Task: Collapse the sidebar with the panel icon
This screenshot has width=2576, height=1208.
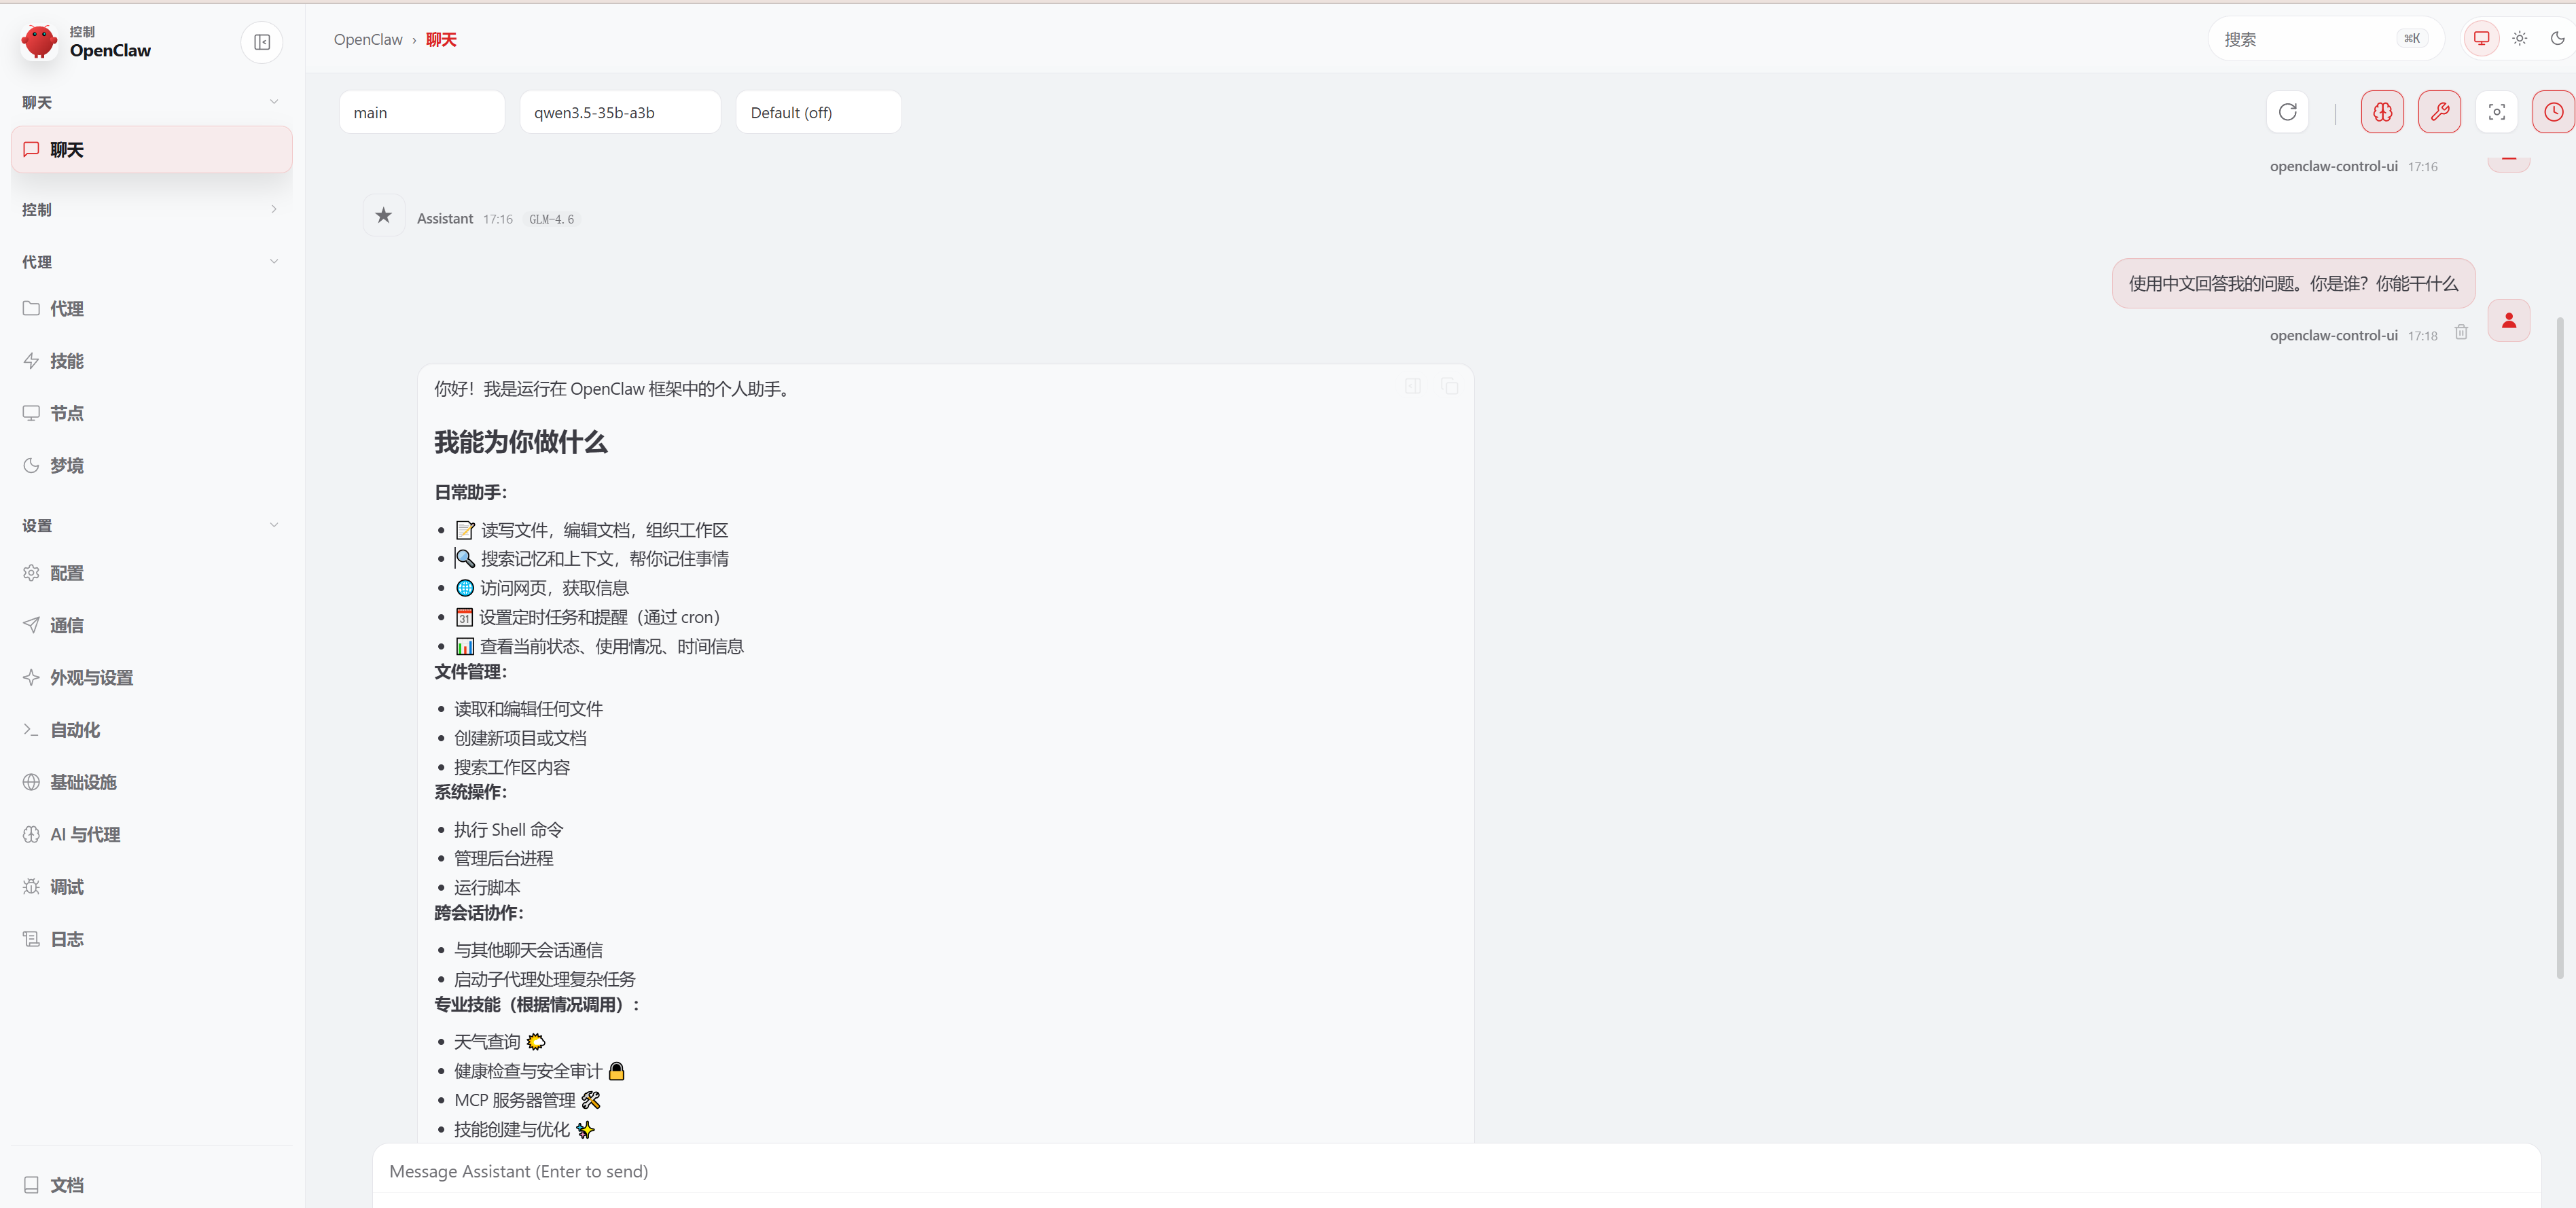Action: pyautogui.click(x=262, y=42)
